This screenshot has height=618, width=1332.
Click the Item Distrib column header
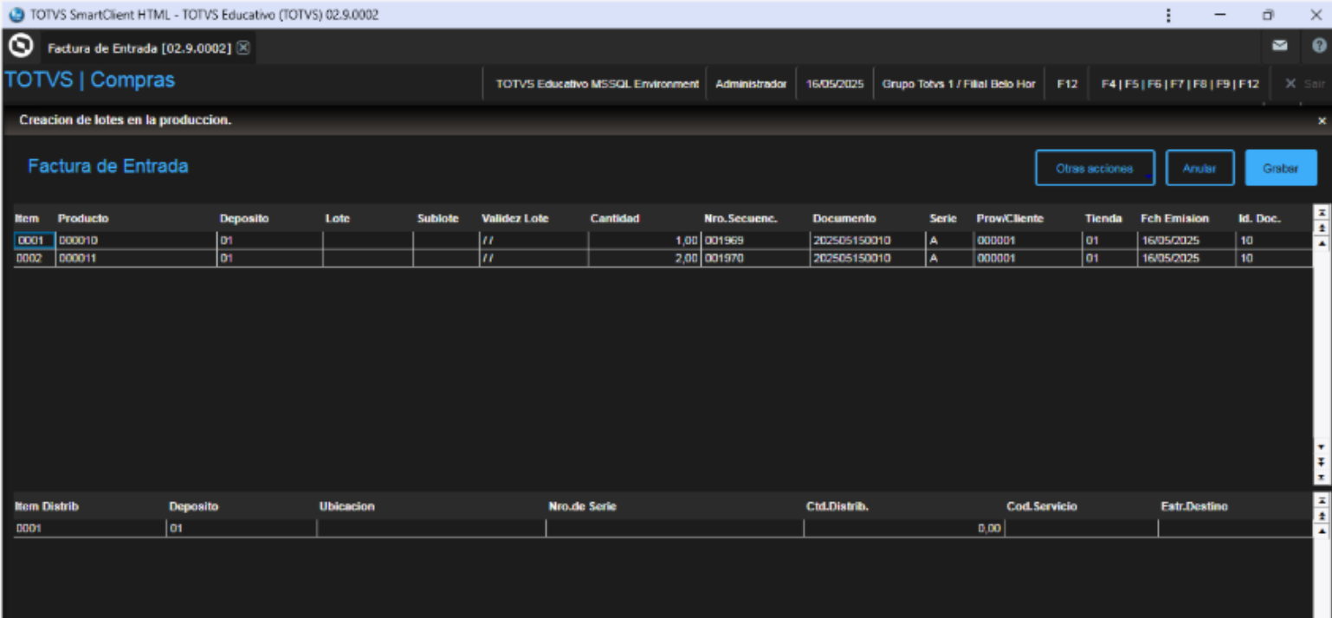(x=46, y=506)
